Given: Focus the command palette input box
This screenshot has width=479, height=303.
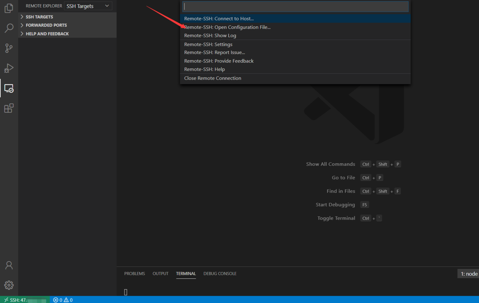Looking at the screenshot, I should pyautogui.click(x=296, y=6).
